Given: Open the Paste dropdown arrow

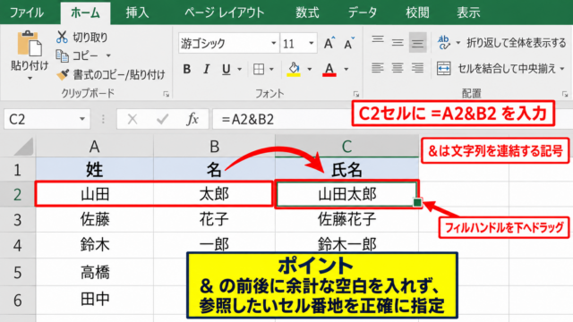Looking at the screenshot, I should click(x=30, y=78).
